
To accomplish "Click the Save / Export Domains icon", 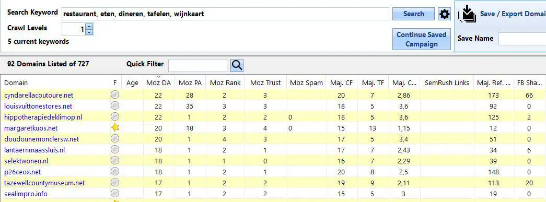I will 467,14.
